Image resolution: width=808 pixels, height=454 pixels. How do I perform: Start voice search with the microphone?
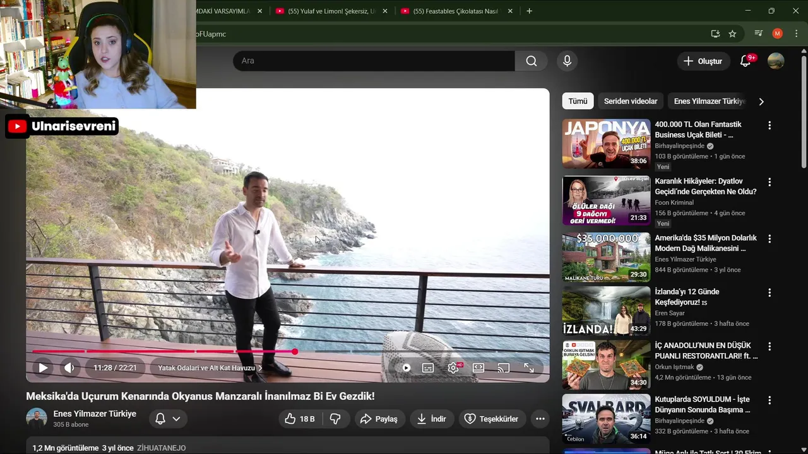pyautogui.click(x=567, y=61)
